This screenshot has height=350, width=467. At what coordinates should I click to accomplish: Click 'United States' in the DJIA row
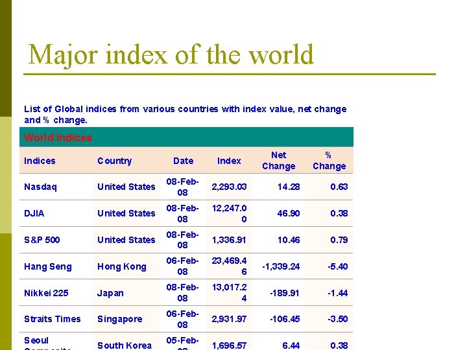click(126, 213)
